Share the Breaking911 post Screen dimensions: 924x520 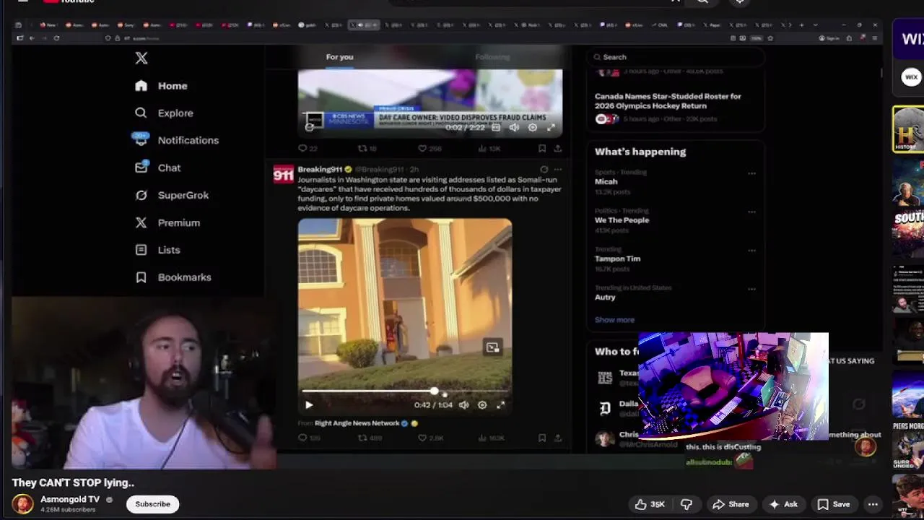pyautogui.click(x=557, y=438)
